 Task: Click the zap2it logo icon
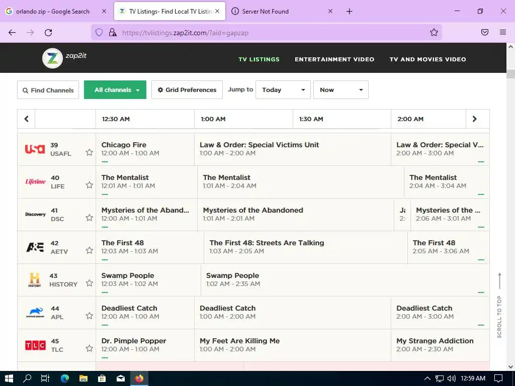pos(52,58)
